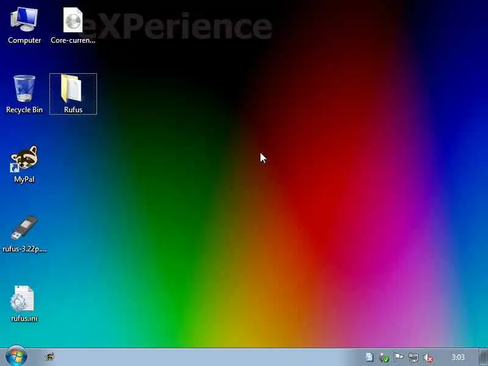Click the 'MyPal' shortcut label
The height and width of the screenshot is (366, 488).
(x=24, y=179)
